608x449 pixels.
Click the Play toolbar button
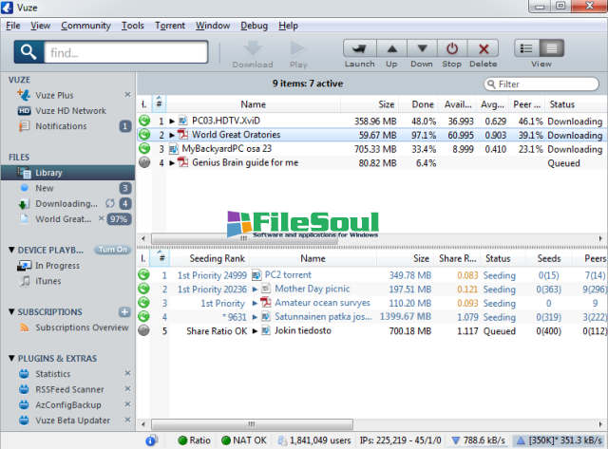tap(298, 48)
